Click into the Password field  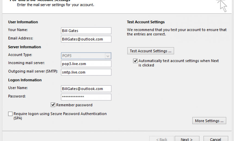[x=86, y=97]
